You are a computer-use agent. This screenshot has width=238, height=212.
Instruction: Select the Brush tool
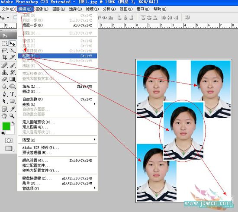[12, 65]
